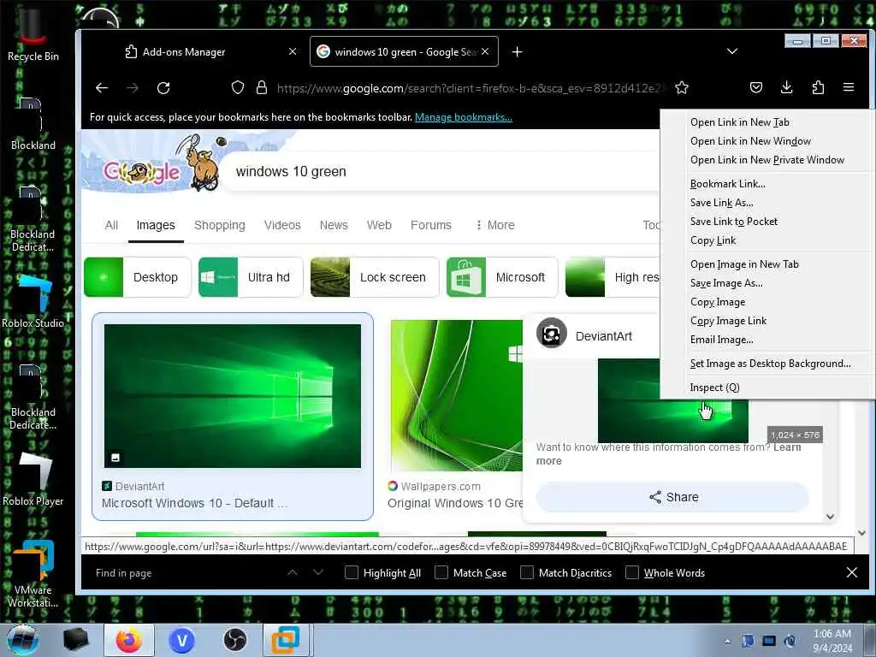Image resolution: width=876 pixels, height=657 pixels.
Task: Open the list all tabs chevron
Action: [732, 51]
